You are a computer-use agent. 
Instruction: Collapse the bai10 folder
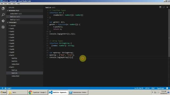click(x=25, y=55)
